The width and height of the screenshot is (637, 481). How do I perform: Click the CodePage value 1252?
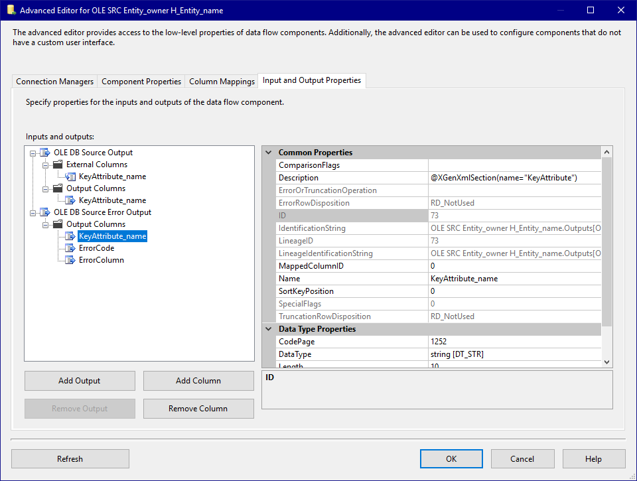(515, 342)
